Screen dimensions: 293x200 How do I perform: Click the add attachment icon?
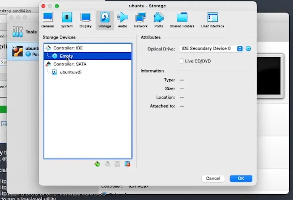tap(117, 164)
